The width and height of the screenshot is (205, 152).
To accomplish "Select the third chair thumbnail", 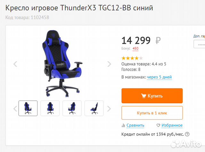I will [72, 108].
